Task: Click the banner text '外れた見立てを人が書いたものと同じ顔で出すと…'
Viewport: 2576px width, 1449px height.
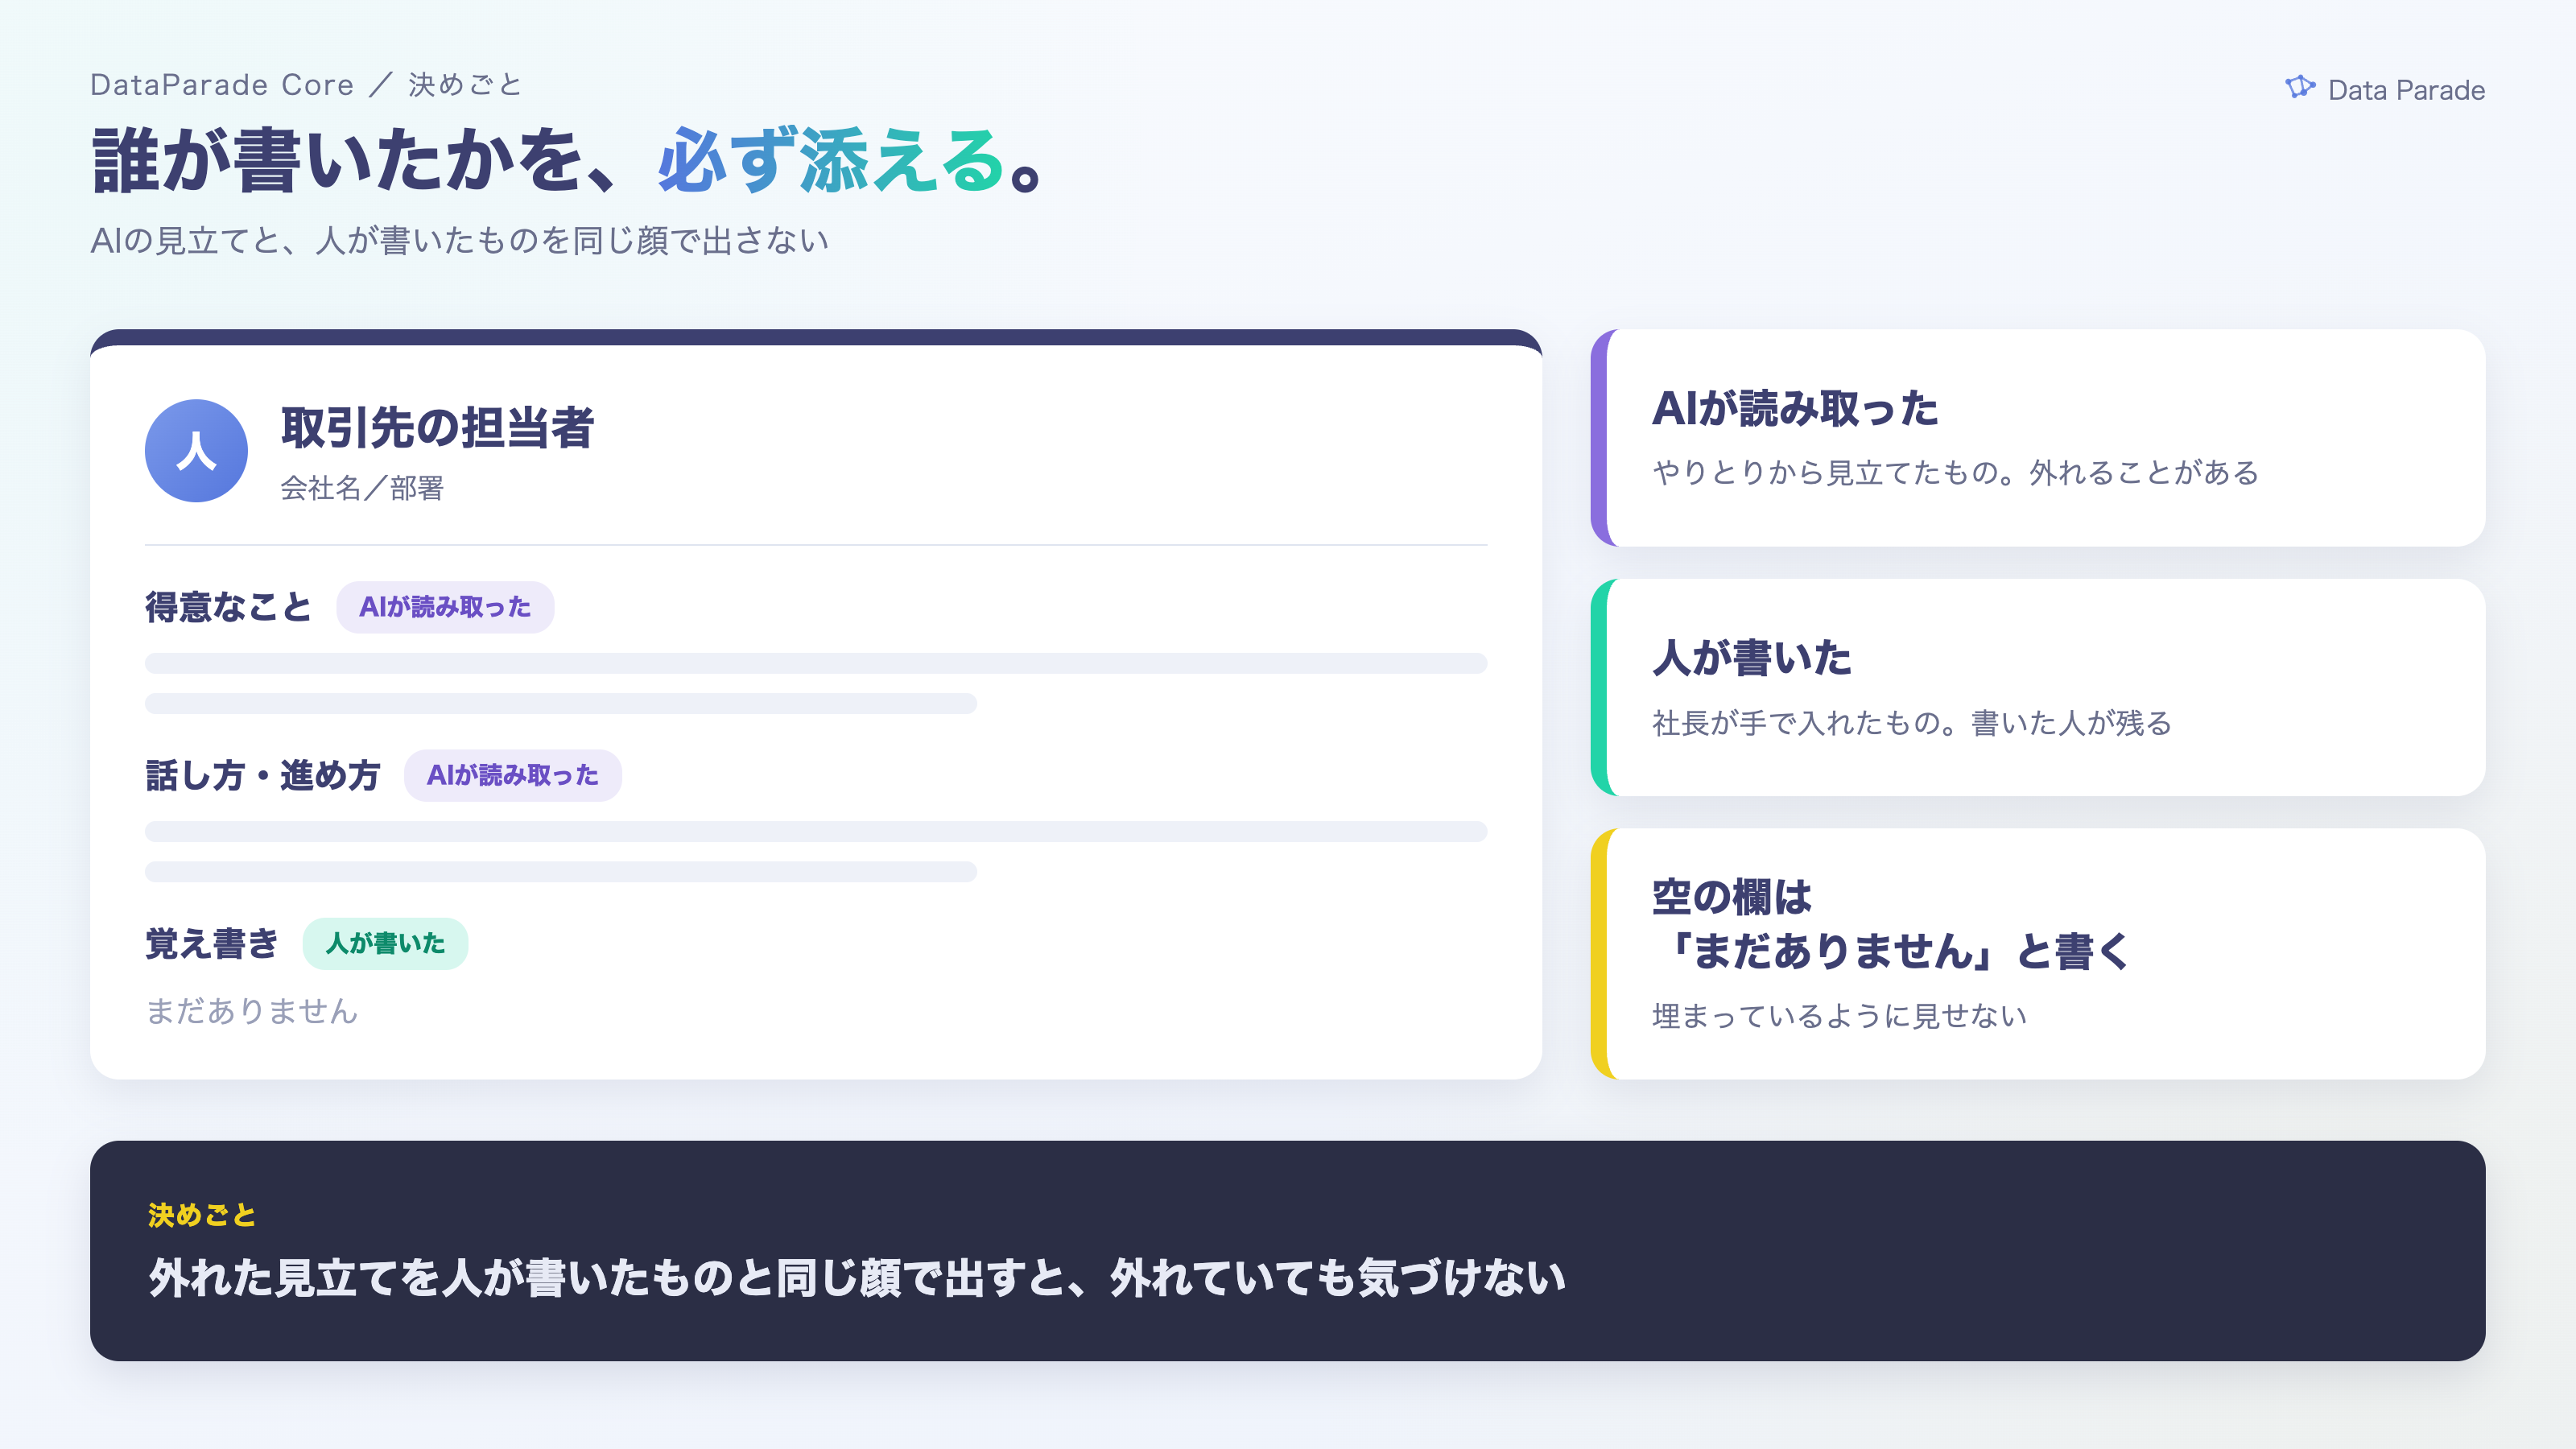Action: [857, 1278]
